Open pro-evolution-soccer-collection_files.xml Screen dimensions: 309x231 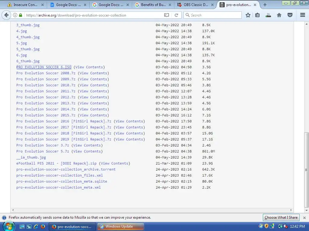point(59,175)
